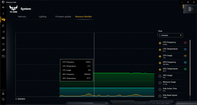
Task: Select the keyboard device icon in sidebar
Action: click(3, 20)
